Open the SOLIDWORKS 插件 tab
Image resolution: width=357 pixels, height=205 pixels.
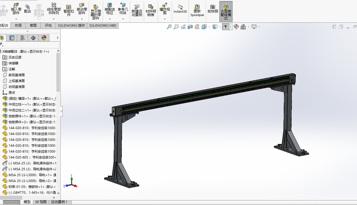tap(71, 26)
